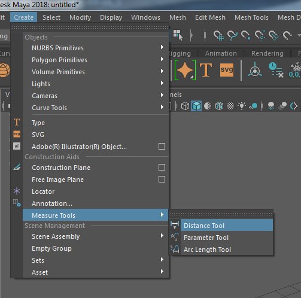
Task: Toggle Snap to projected center icon
Action: 260,35
